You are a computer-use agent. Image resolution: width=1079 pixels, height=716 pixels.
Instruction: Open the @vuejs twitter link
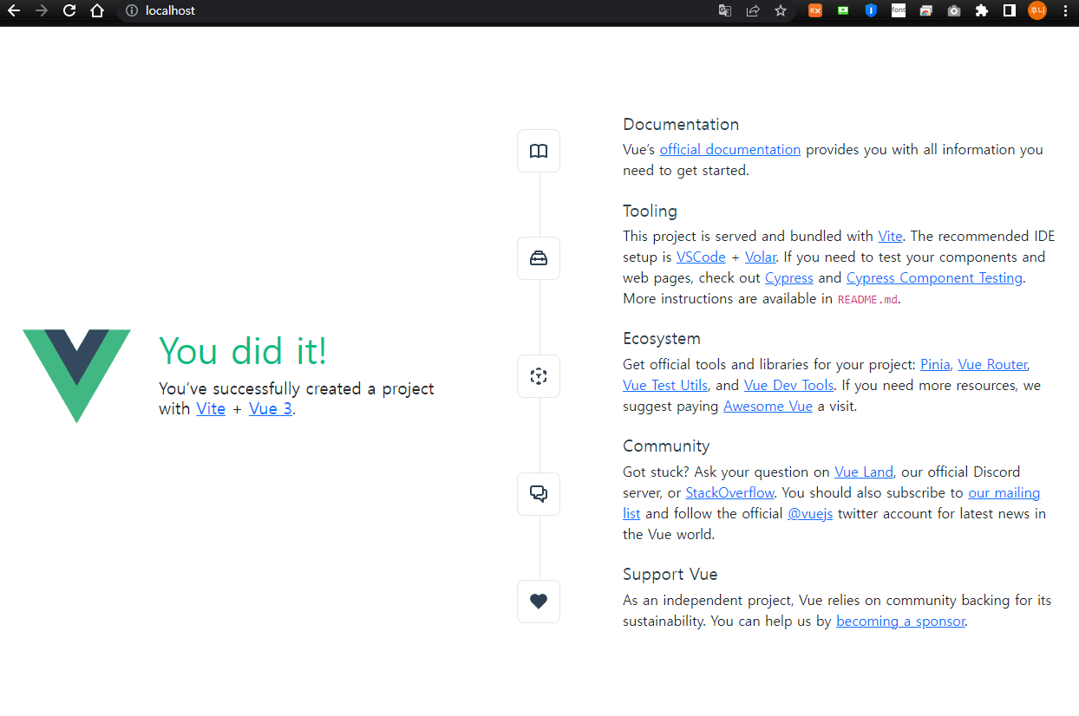[x=810, y=514]
